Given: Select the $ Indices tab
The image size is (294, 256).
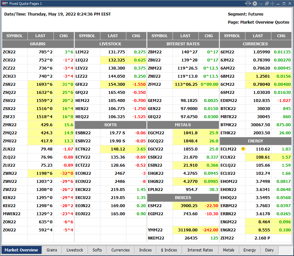Looking at the screenshot, I should [x=169, y=250].
